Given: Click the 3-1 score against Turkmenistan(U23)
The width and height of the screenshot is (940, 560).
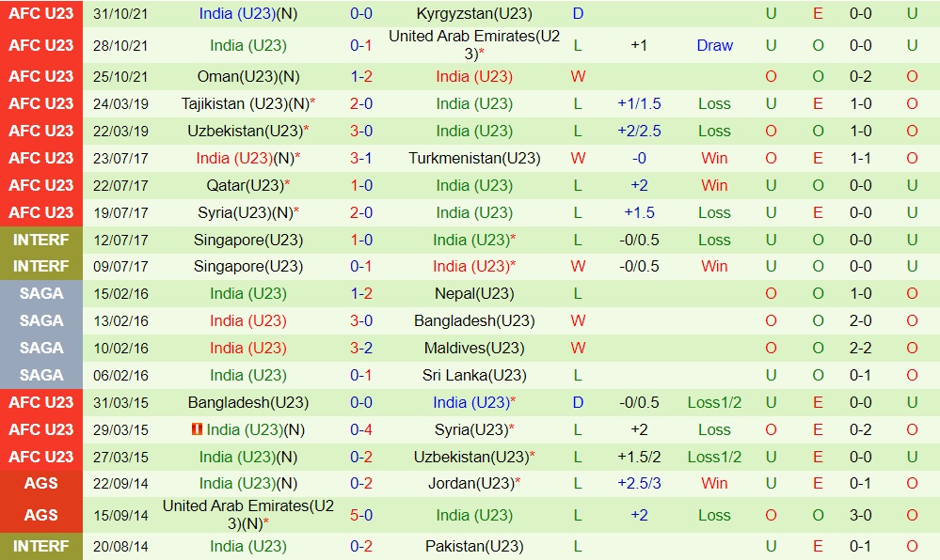Looking at the screenshot, I should [361, 158].
